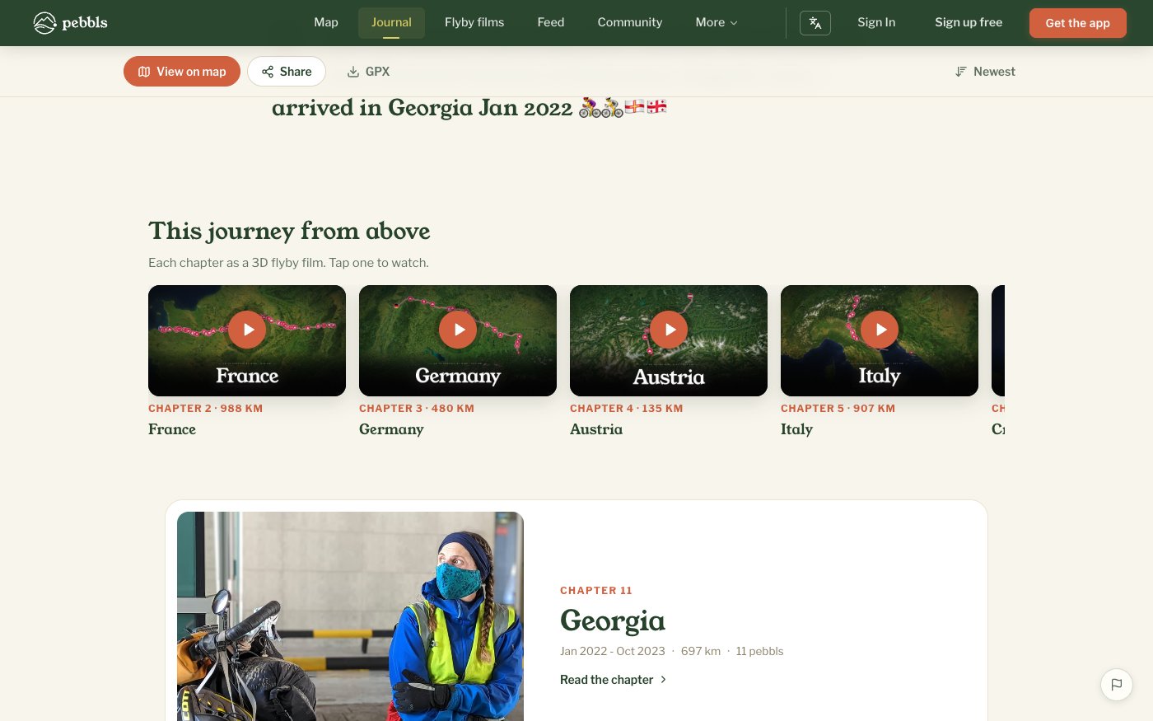
Task: Click Sign In link
Action: point(876,23)
